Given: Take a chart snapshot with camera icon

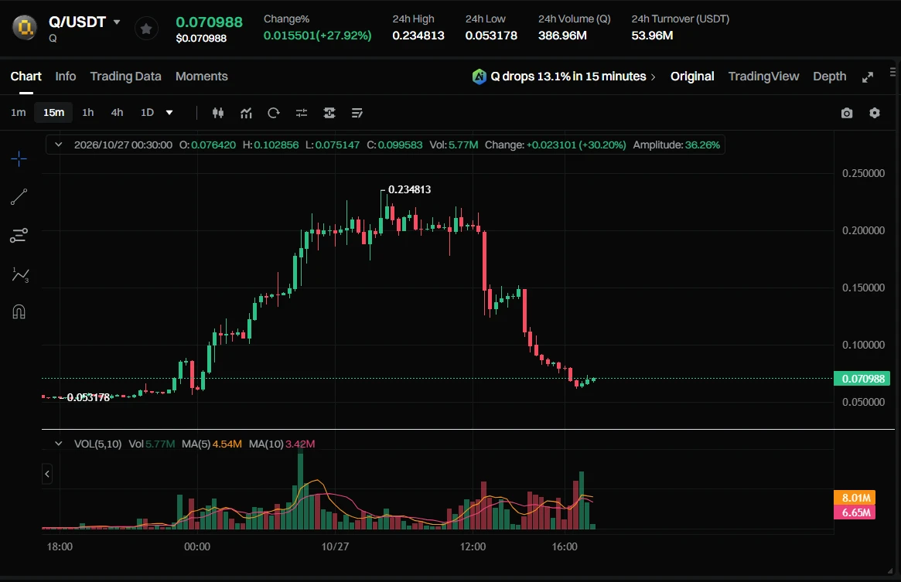Looking at the screenshot, I should (847, 113).
